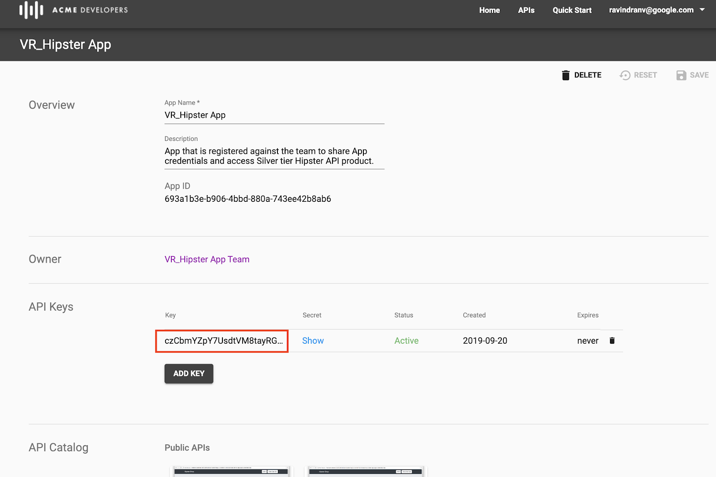Image resolution: width=716 pixels, height=477 pixels.
Task: Open the VR_Hipster App Team owner link
Action: [207, 260]
